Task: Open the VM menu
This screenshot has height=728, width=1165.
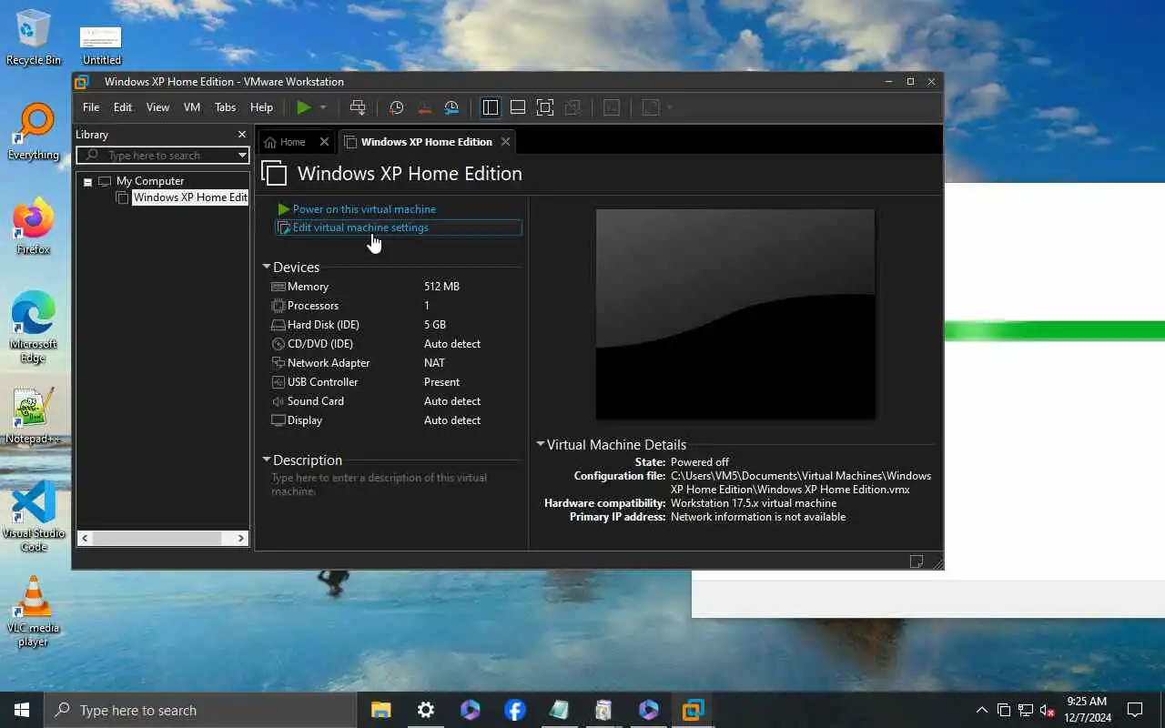Action: pos(192,107)
